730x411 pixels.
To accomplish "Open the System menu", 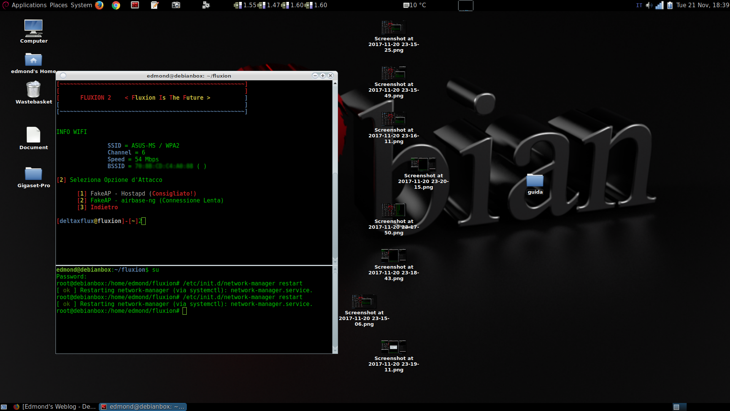I will click(x=81, y=5).
